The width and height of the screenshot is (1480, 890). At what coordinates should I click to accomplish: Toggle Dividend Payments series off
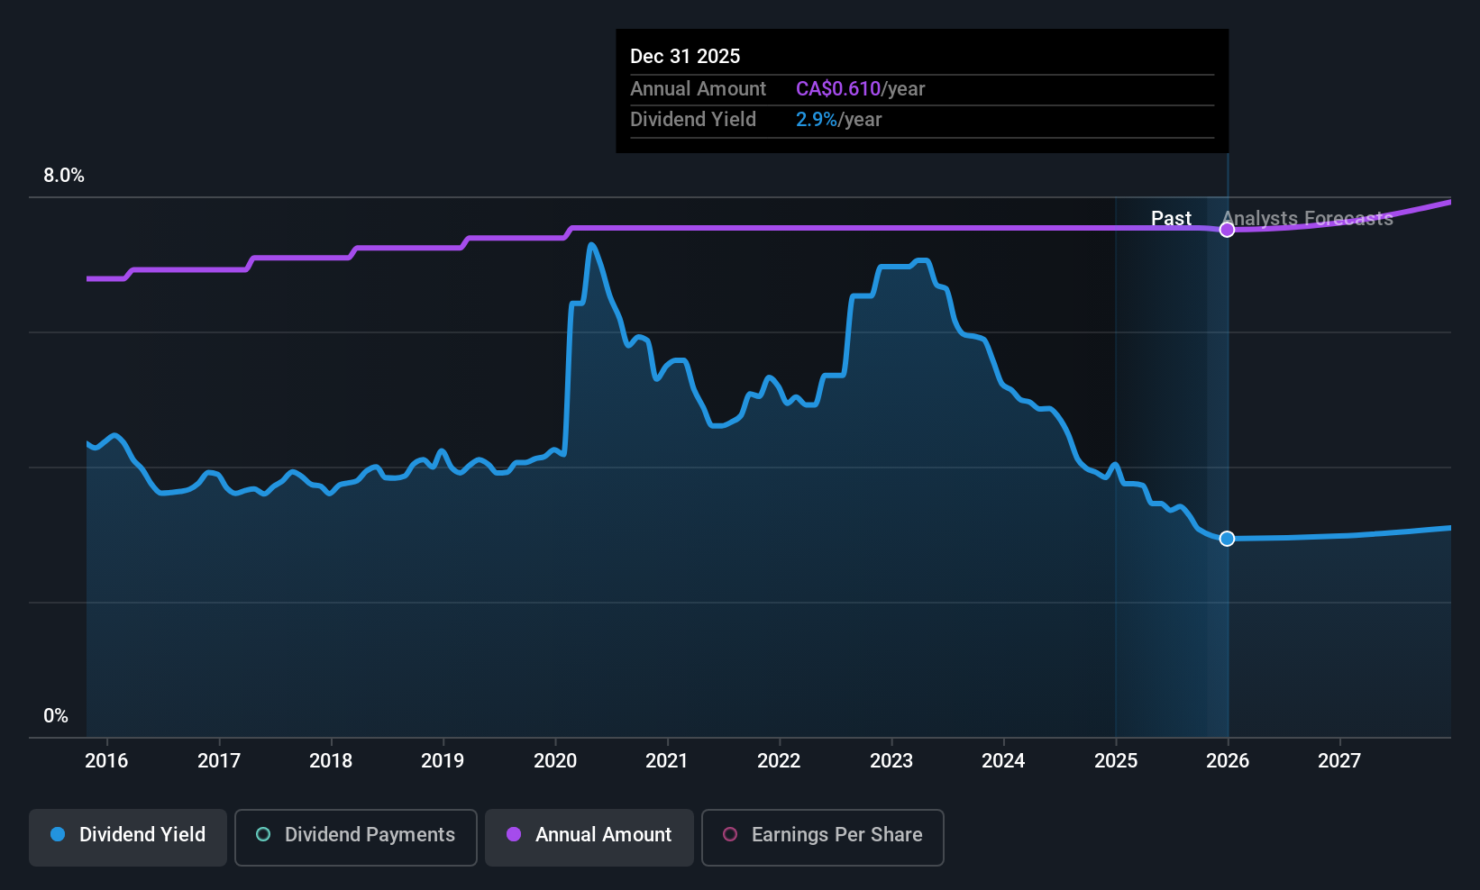point(355,836)
